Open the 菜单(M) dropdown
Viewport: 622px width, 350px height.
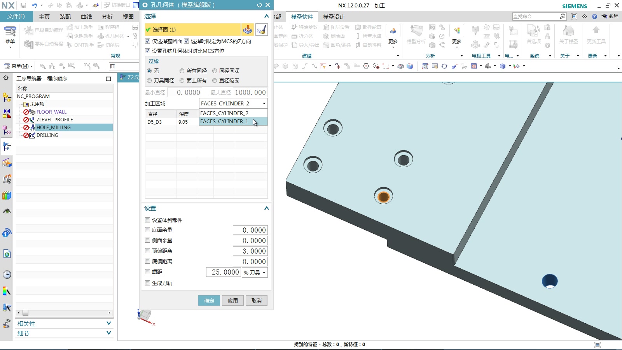coord(18,66)
